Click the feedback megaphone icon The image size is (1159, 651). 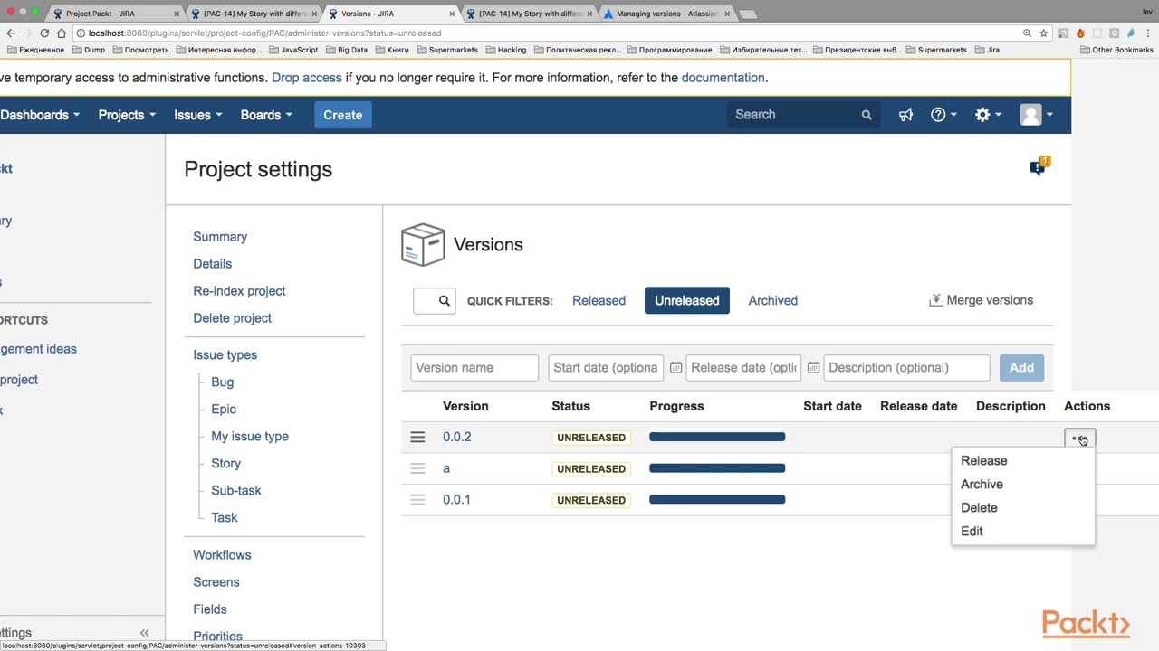905,115
